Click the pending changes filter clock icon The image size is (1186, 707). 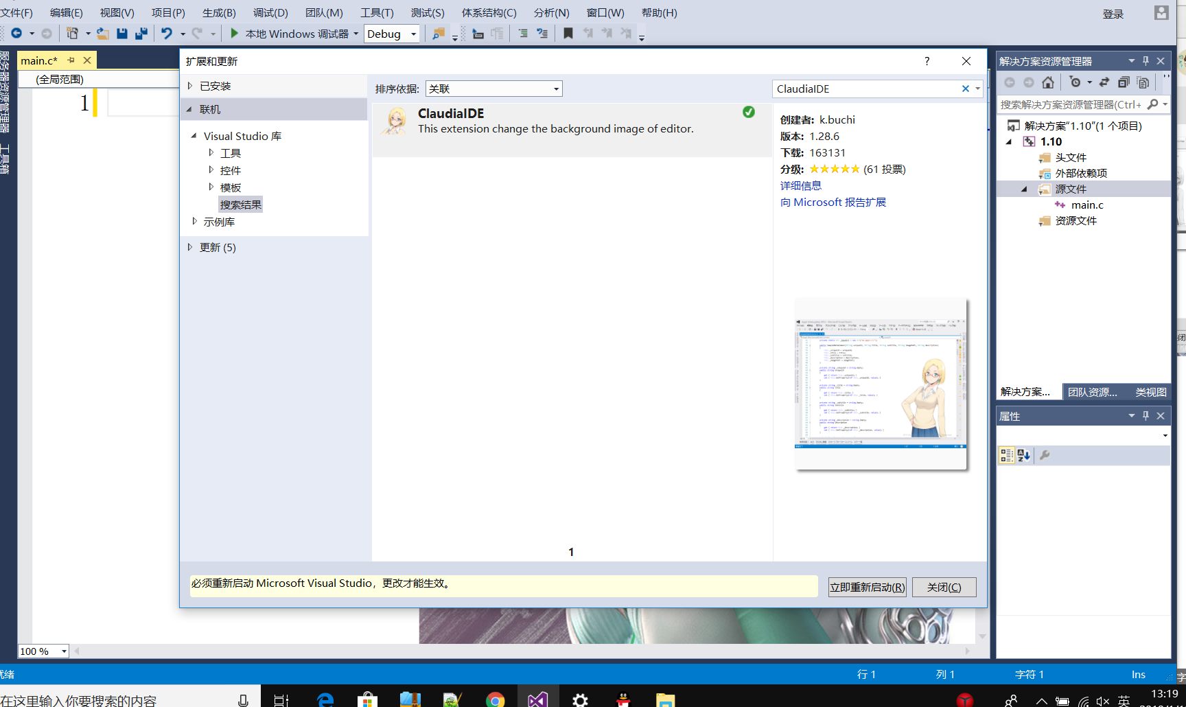coord(1075,82)
